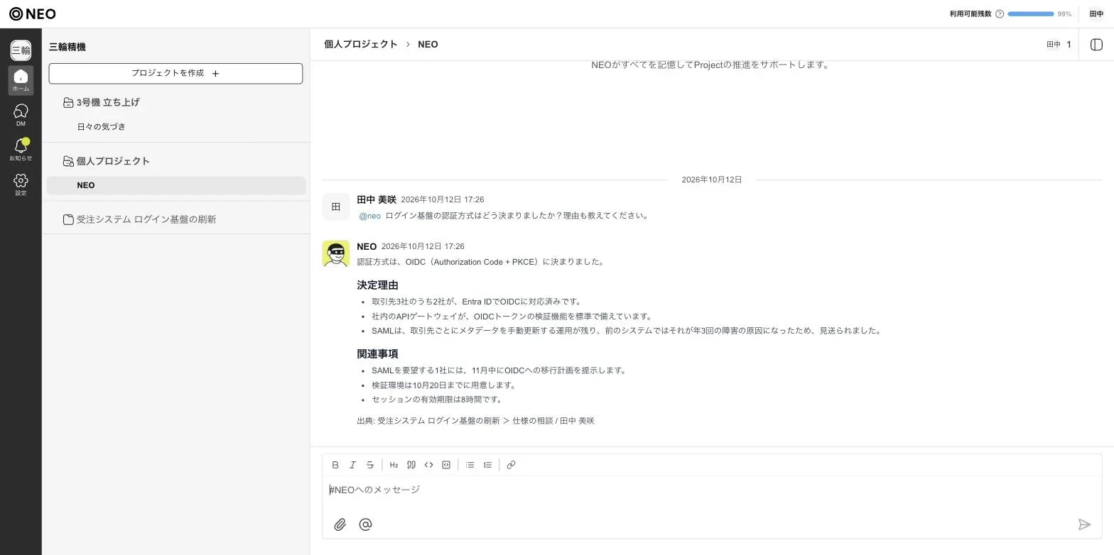
Task: Open the member list showing 田中 1
Action: click(x=1059, y=45)
